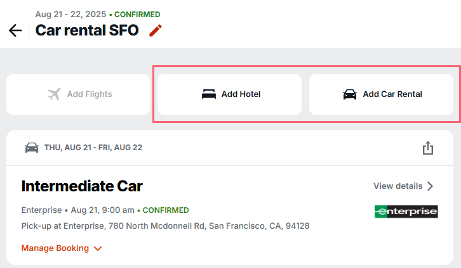Screen dimensions: 461x268
Task: Click the airplane icon on Add Flights
Action: click(54, 94)
